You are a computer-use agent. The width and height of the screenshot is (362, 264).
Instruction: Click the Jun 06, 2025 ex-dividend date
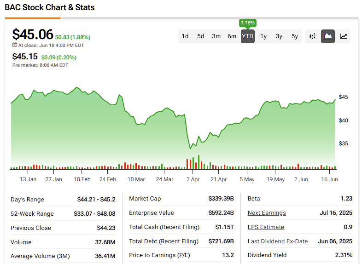[x=335, y=241]
